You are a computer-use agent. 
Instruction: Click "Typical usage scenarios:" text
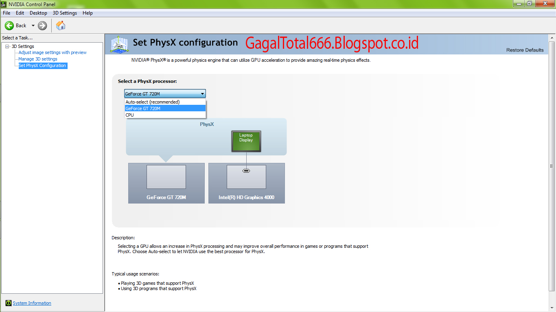click(136, 274)
